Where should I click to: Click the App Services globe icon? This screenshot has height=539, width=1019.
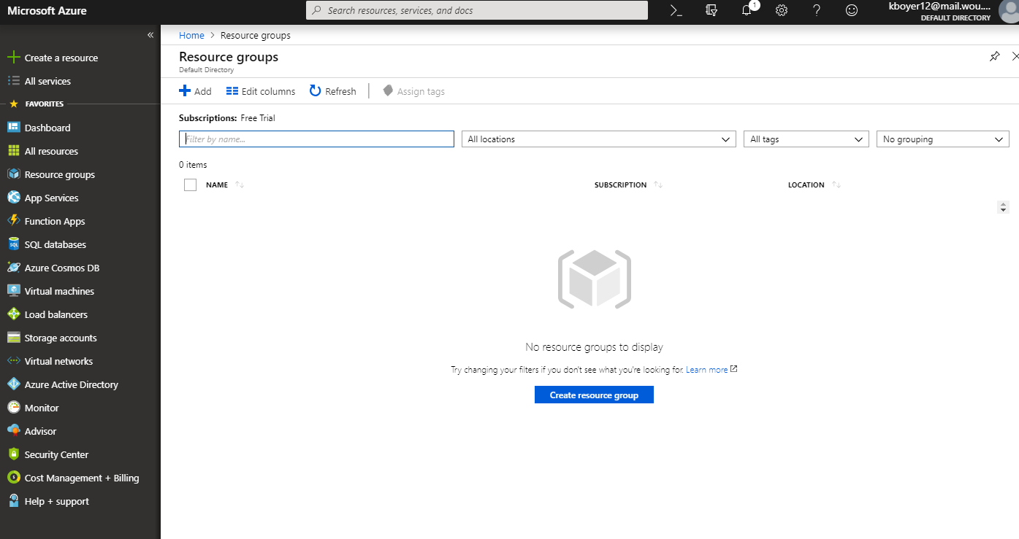[x=13, y=198]
